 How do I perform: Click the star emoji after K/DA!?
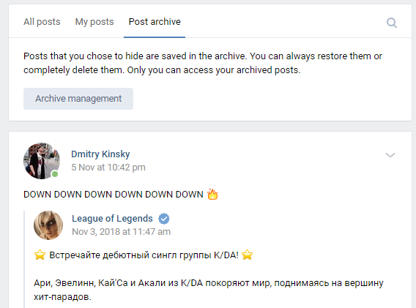point(248,255)
